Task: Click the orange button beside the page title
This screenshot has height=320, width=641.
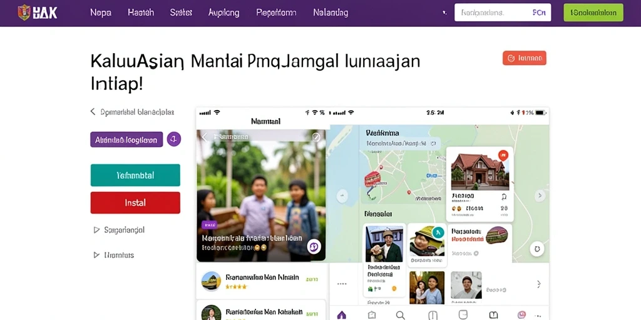Action: pos(524,58)
